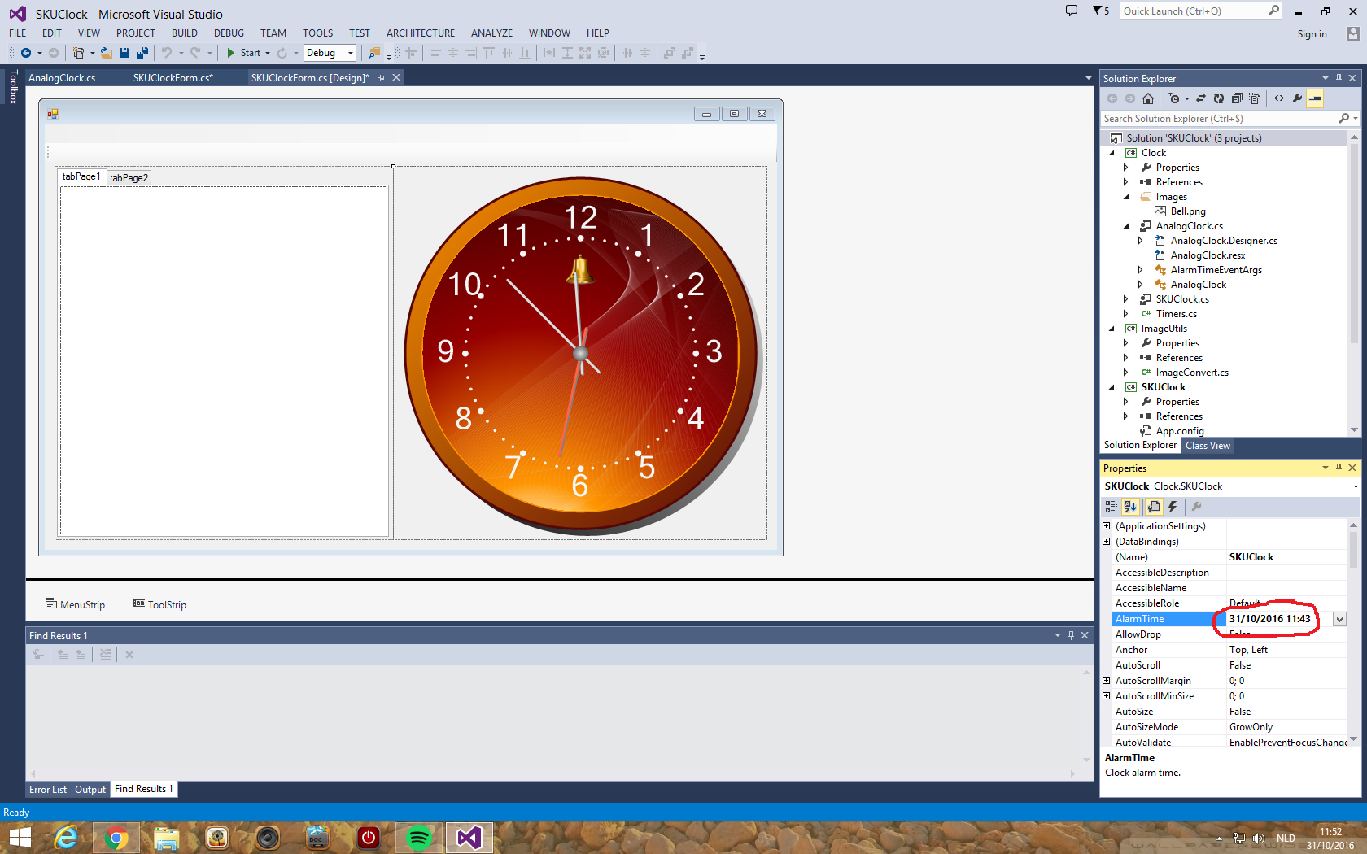Open Chrome from the Windows taskbar
1367x854 pixels.
point(116,838)
